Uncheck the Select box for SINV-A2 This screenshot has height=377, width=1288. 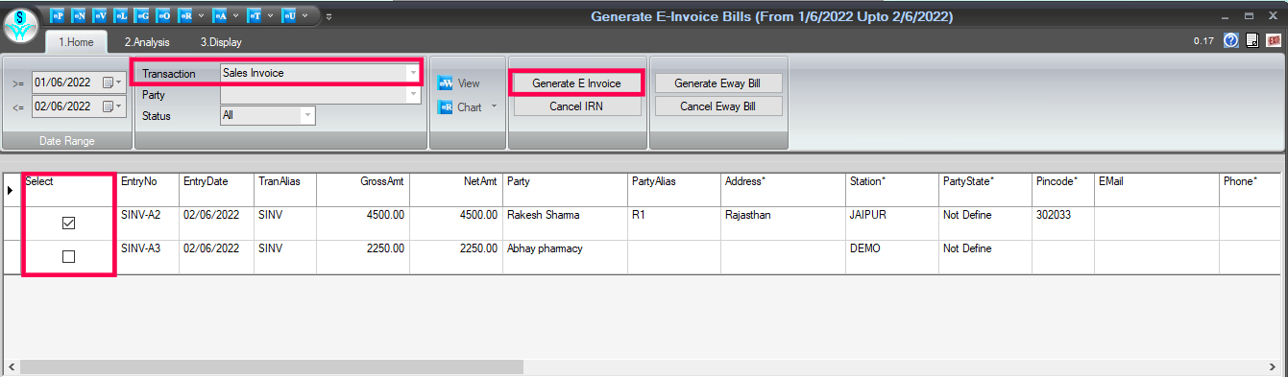coord(68,223)
